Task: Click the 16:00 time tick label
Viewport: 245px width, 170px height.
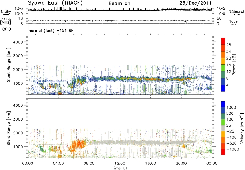Action: 150,164
